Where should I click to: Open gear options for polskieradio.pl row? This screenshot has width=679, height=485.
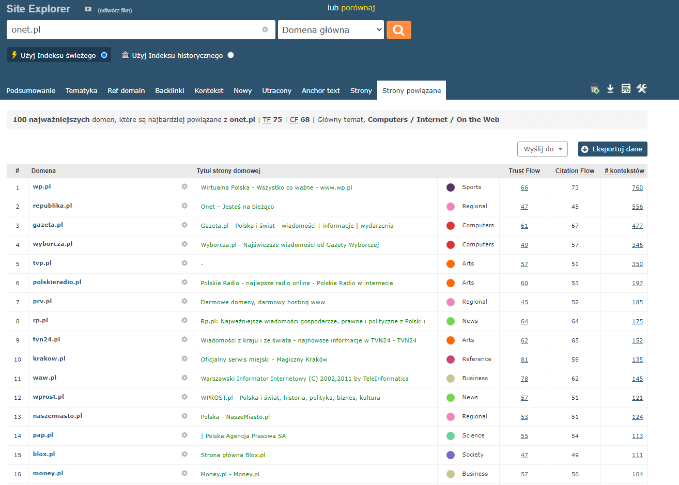184,282
